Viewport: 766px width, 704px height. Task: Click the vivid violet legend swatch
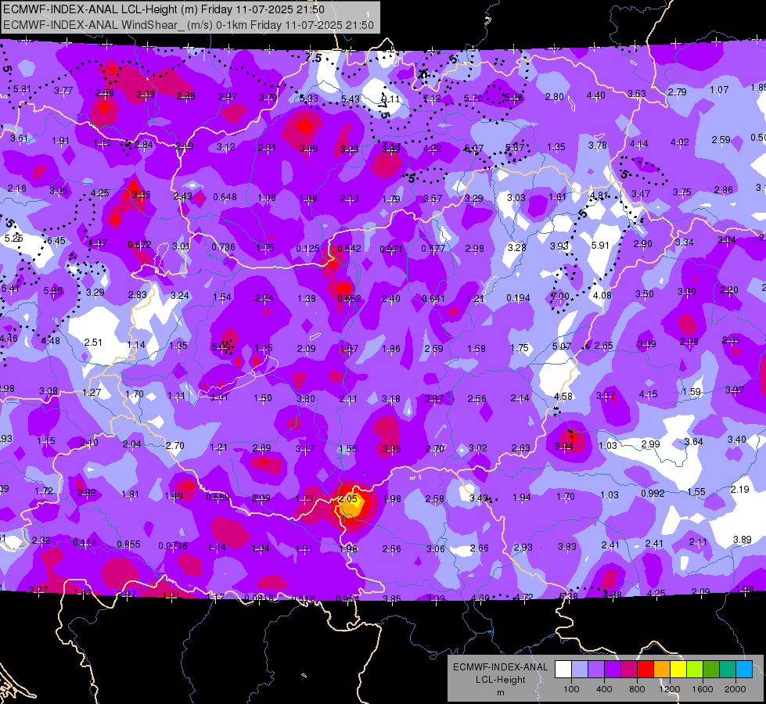[x=613, y=670]
